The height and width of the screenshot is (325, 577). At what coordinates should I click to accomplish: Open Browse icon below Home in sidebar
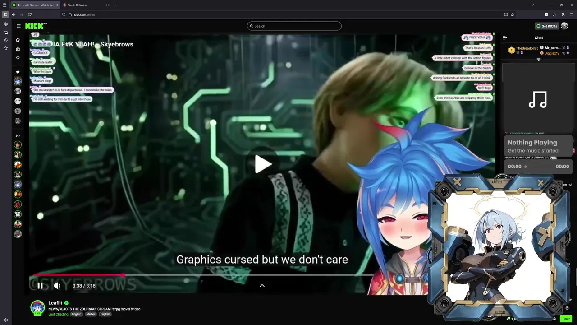coord(18,49)
